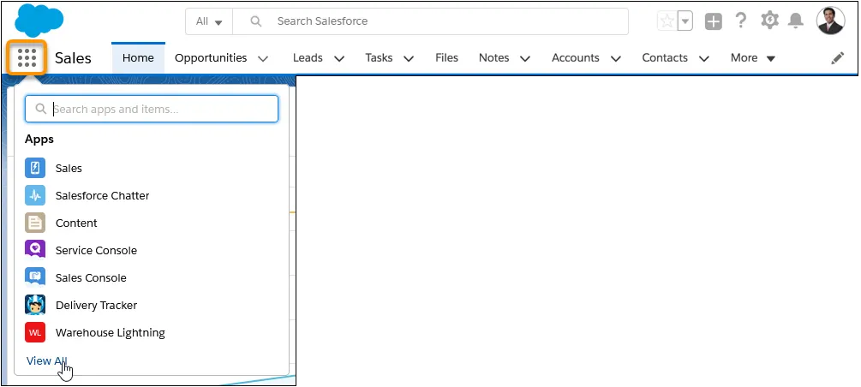Image resolution: width=861 pixels, height=387 pixels.
Task: Click the magnifier in apps search box
Action: (40, 110)
